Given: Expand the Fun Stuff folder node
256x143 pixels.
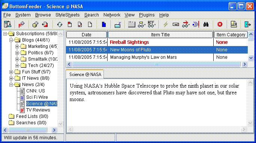Looking at the screenshot, I should (x=11, y=72).
